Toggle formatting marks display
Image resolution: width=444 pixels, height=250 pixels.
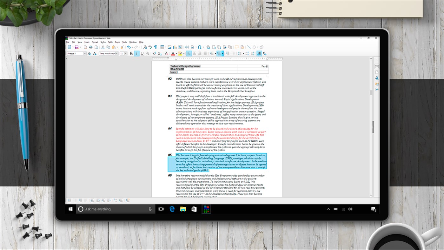click(156, 47)
